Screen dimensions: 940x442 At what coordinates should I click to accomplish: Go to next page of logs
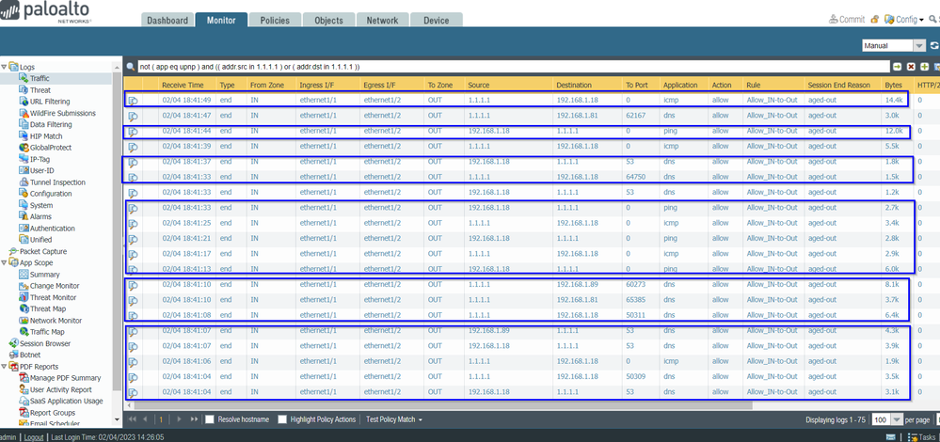181,419
